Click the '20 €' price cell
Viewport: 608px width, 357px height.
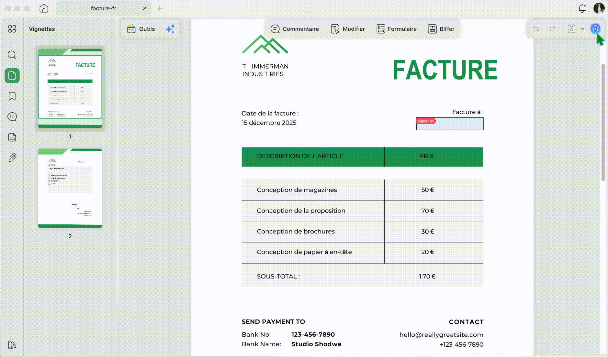pos(427,252)
